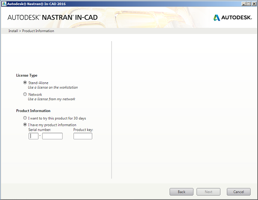Cancel the installation

(x=239, y=192)
